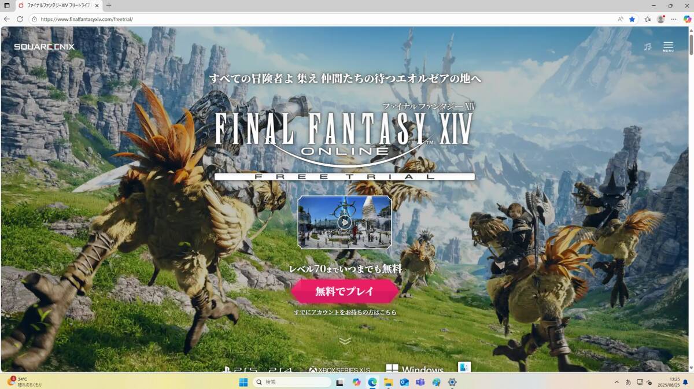Click the pink 無料でプレイ button
The height and width of the screenshot is (389, 694).
coord(345,291)
